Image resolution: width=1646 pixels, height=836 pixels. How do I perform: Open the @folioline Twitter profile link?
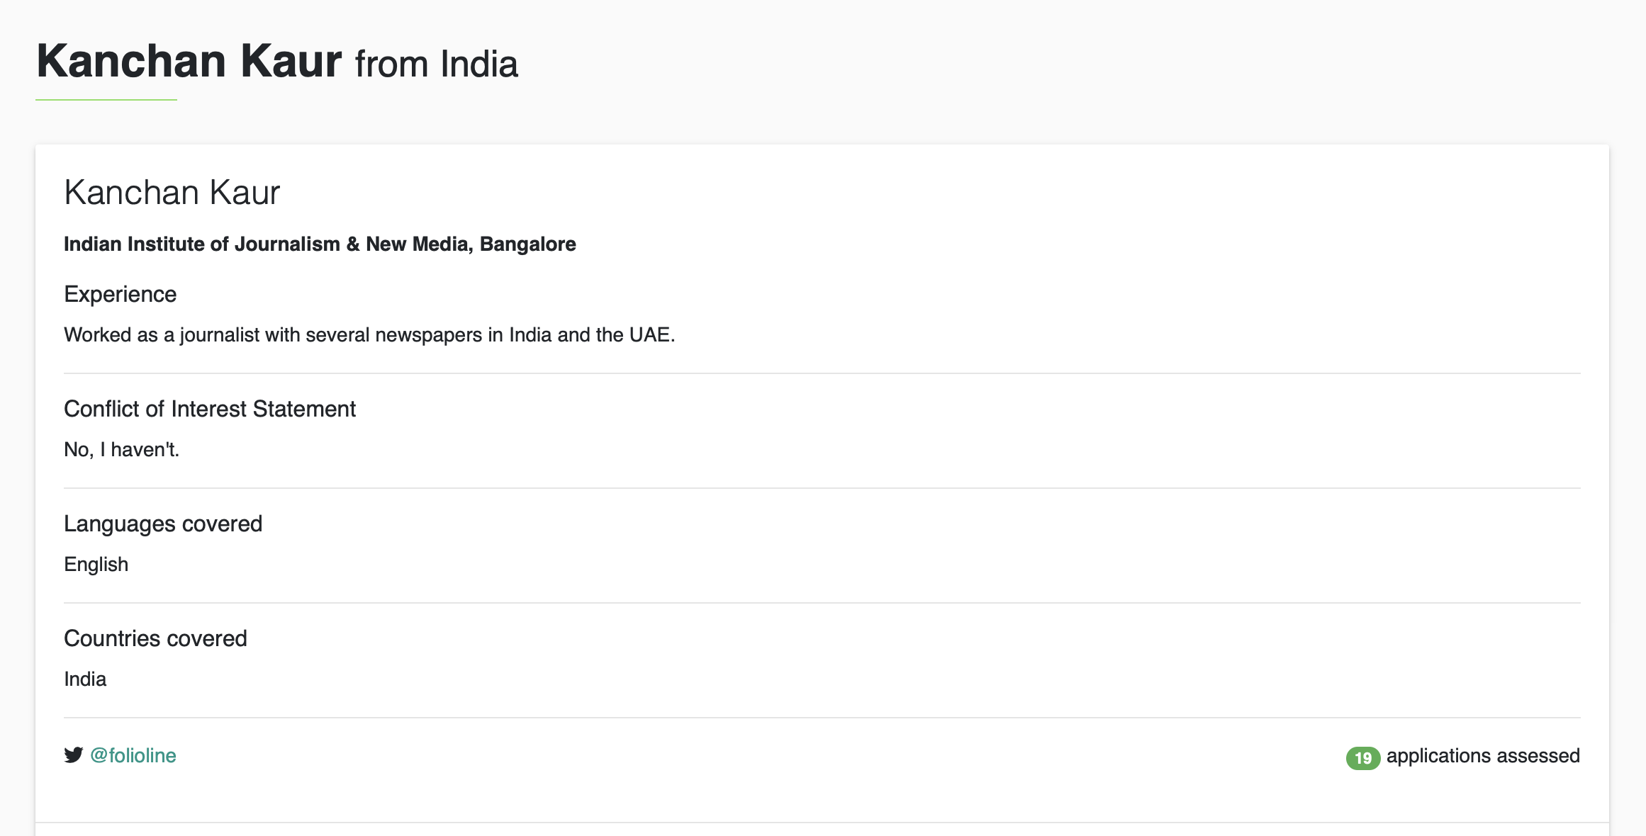pyautogui.click(x=133, y=755)
